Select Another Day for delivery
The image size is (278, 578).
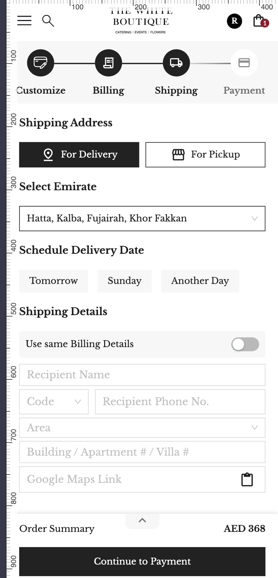click(200, 281)
